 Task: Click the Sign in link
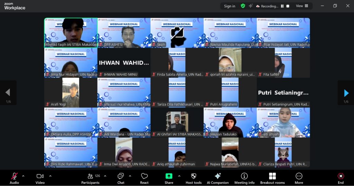tap(230, 6)
